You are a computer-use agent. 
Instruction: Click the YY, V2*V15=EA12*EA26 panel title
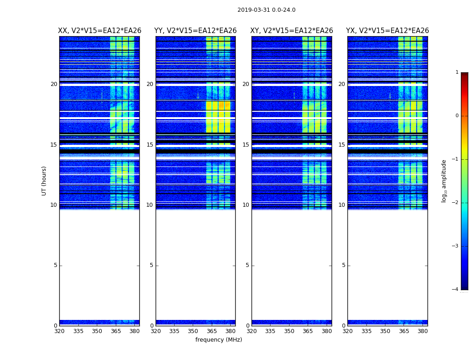[x=195, y=31]
